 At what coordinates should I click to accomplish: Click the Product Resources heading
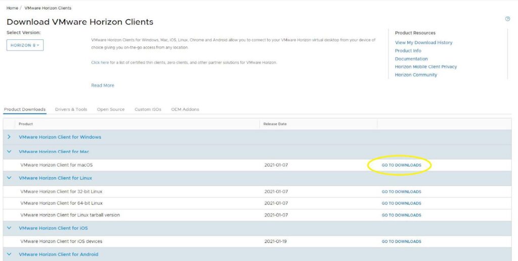tap(415, 33)
